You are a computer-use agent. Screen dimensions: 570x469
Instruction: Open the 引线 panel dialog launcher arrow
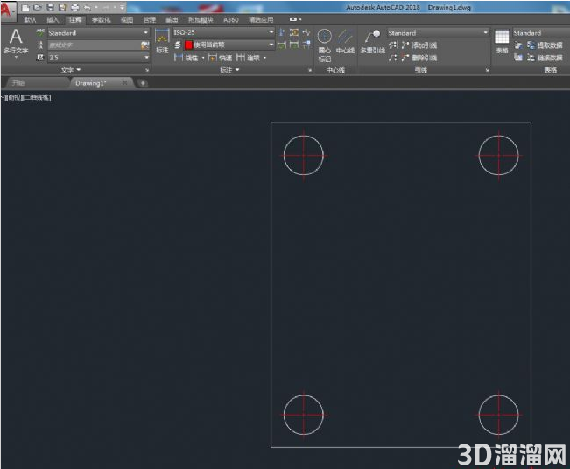[x=487, y=70]
